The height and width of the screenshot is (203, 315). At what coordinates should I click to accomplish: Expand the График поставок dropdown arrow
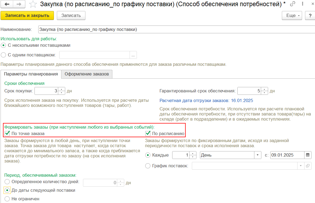[x=301, y=166]
